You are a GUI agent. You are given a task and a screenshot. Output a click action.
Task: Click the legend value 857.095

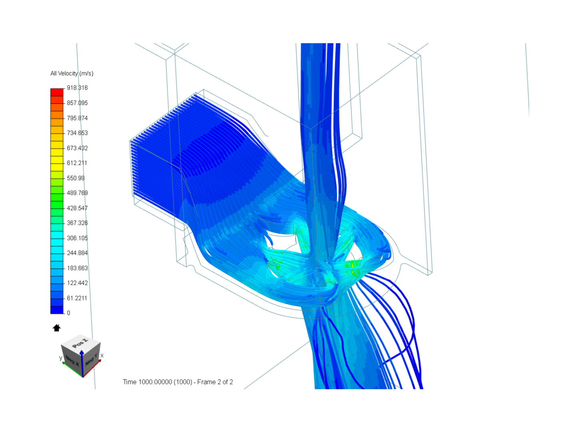click(x=77, y=103)
